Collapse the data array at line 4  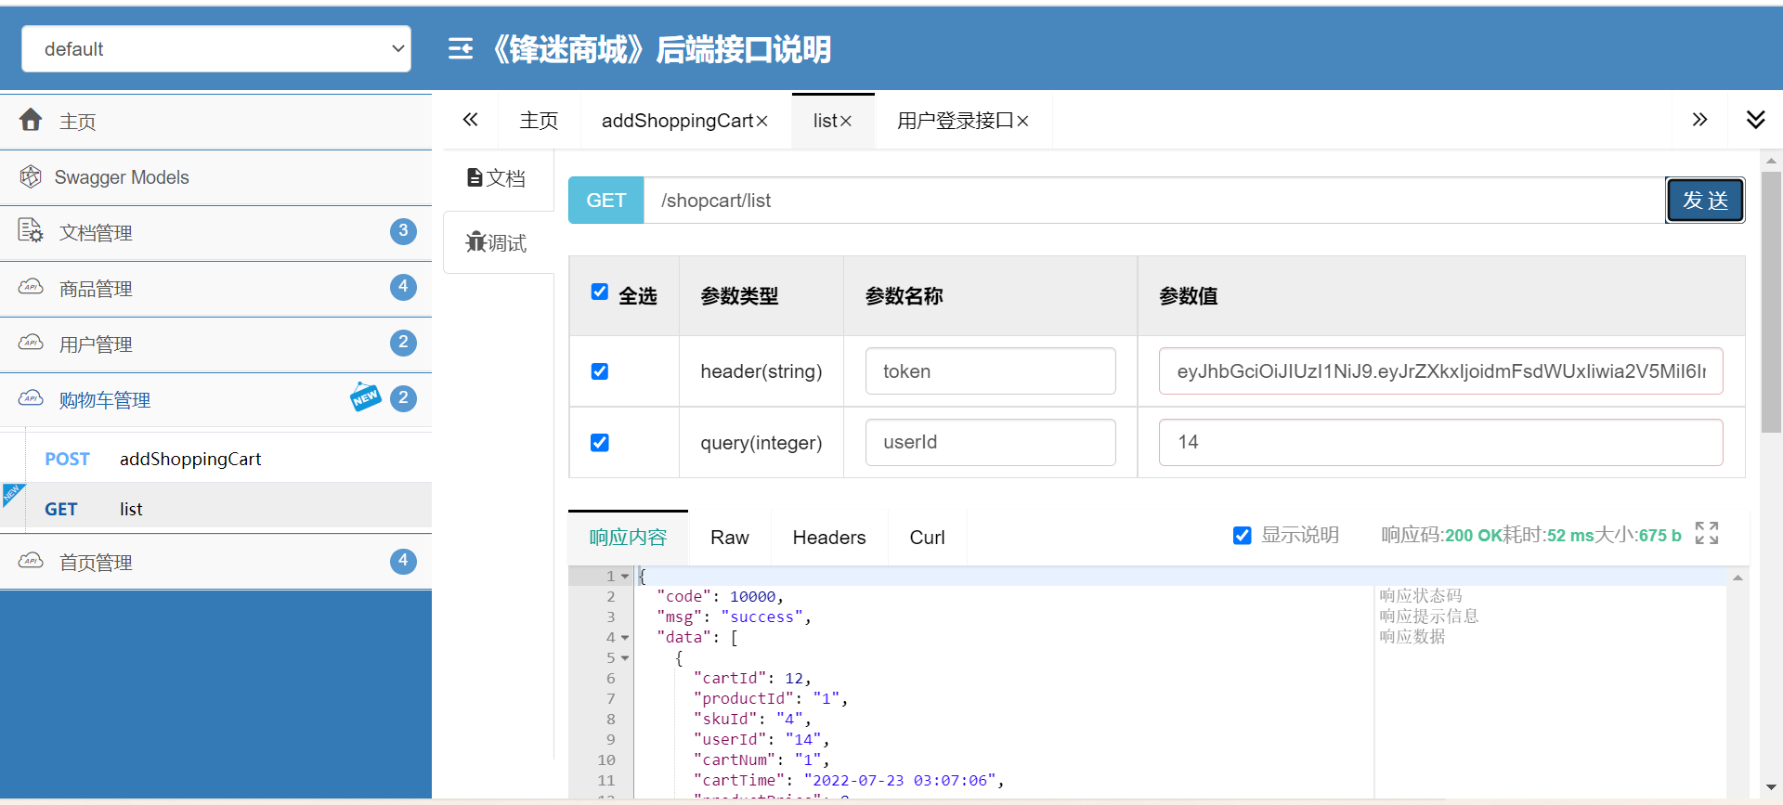[625, 638]
